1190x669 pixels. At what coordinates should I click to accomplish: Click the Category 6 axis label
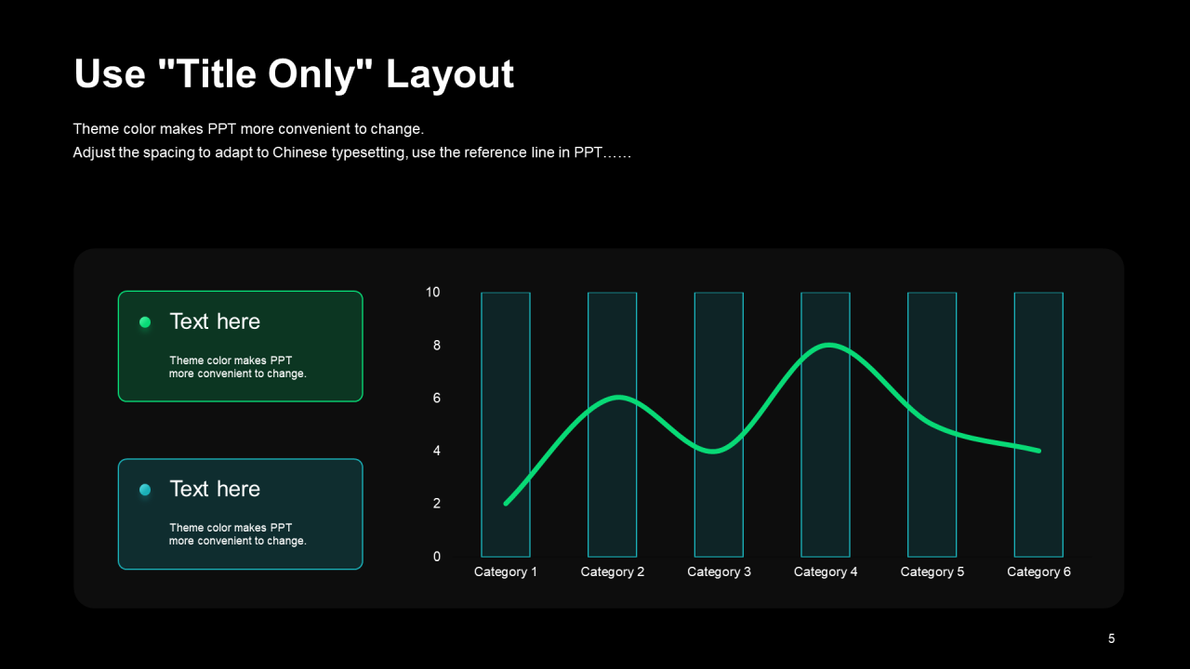point(1038,571)
